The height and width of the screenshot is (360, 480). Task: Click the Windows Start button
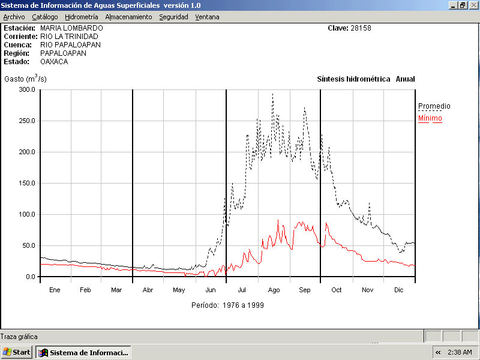coord(17,352)
